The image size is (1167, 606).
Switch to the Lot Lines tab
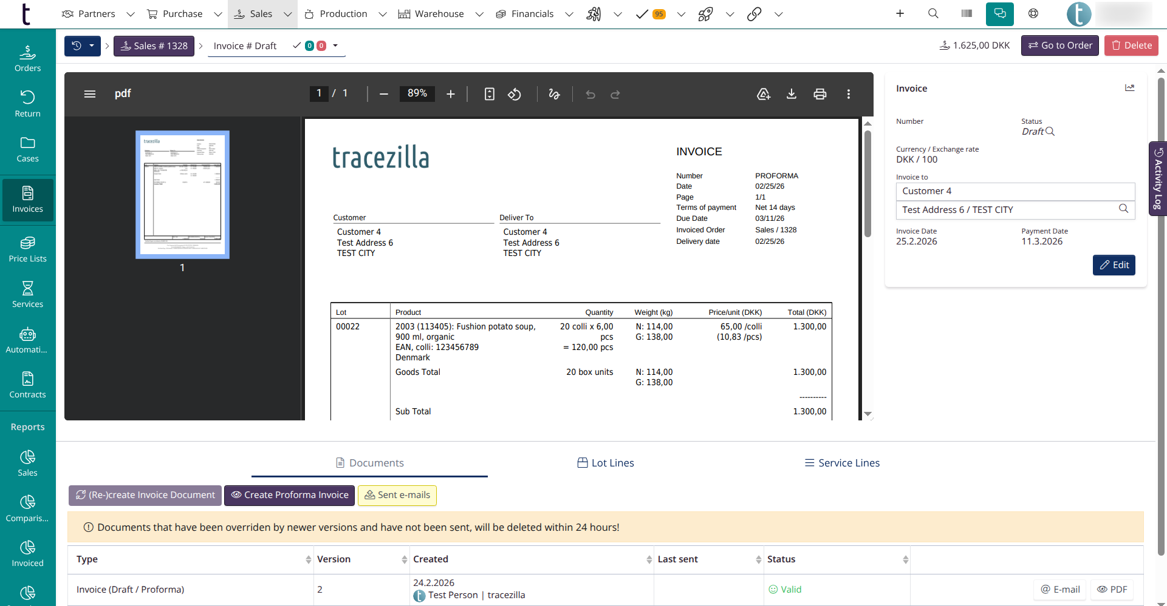[606, 462]
